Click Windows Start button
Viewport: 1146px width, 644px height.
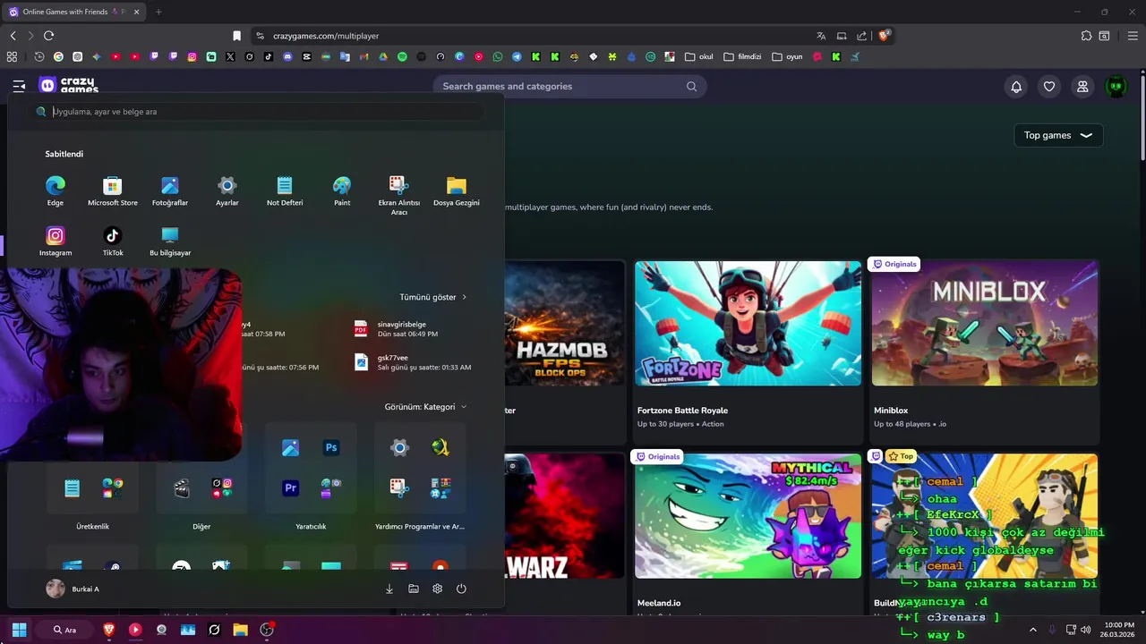(x=19, y=630)
